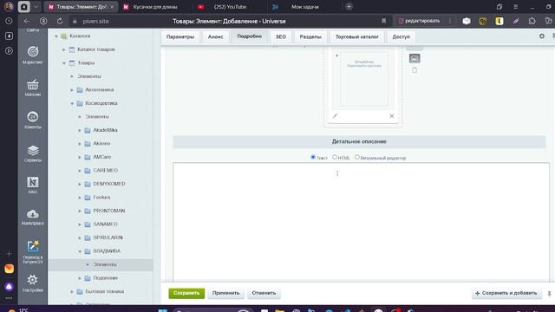Expand the Бытовая техника folder
The width and height of the screenshot is (555, 312).
(x=72, y=291)
